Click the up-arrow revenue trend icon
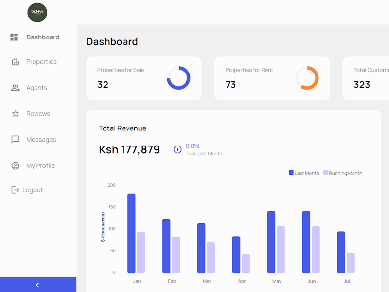 177,149
